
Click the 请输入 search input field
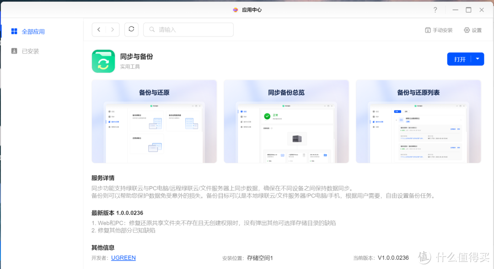point(188,29)
